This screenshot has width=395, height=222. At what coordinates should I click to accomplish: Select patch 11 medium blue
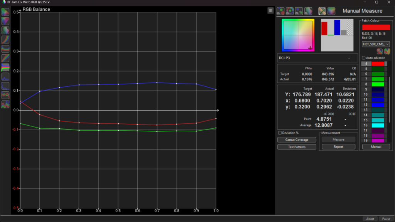[x=374, y=100]
